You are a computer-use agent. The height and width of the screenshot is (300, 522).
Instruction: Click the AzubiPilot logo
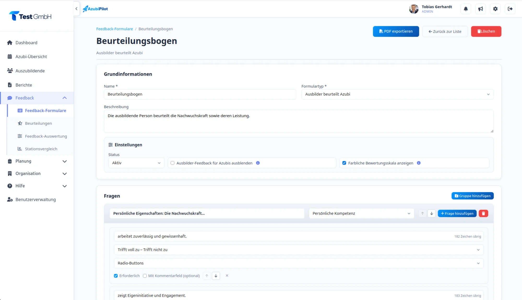coord(95,9)
